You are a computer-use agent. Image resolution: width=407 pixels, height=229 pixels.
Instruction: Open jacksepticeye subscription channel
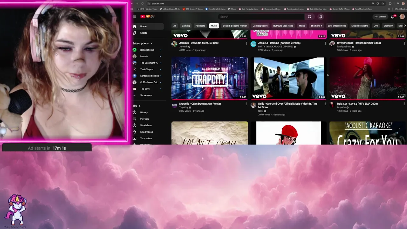click(148, 50)
